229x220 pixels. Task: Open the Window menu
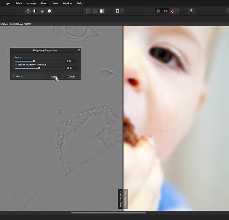point(67,3)
